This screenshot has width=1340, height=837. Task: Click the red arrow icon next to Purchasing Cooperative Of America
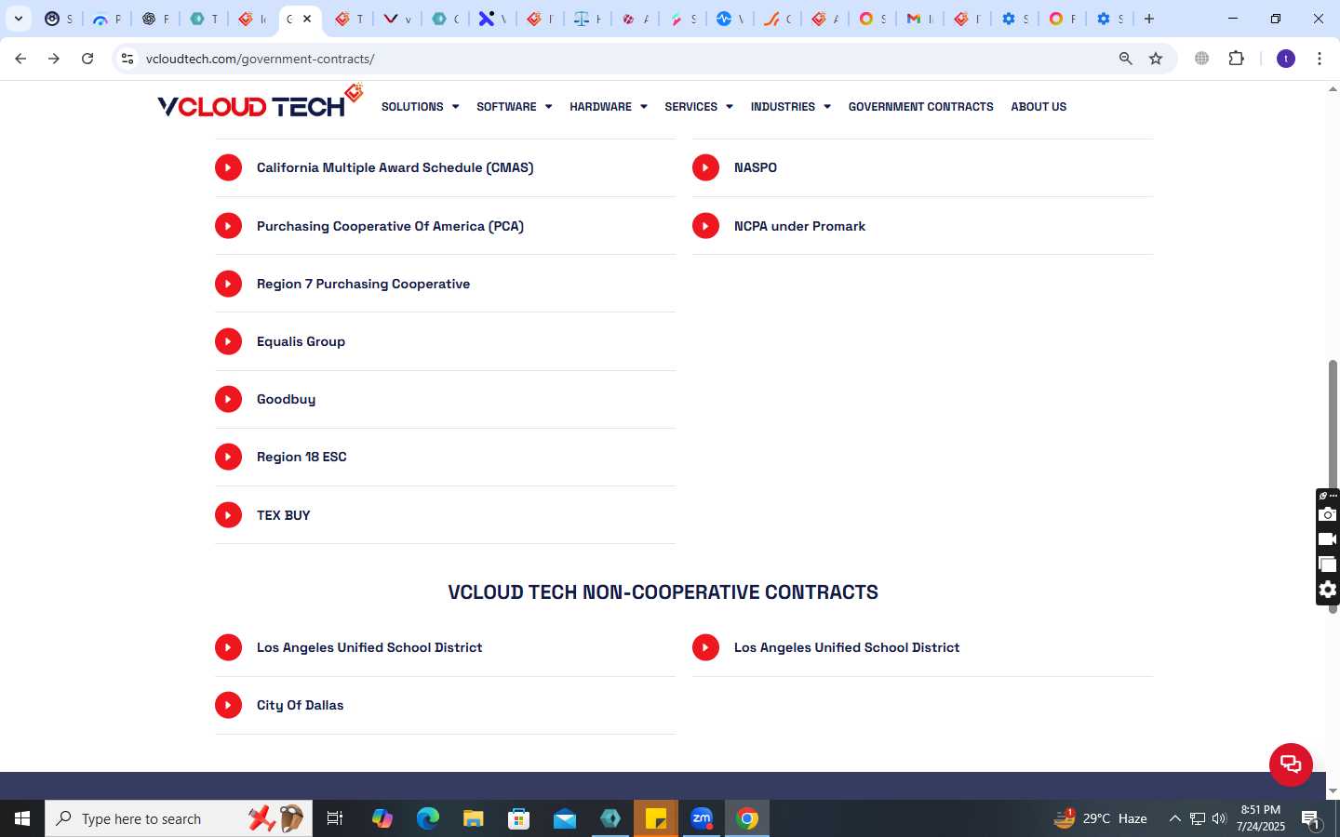tap(228, 226)
